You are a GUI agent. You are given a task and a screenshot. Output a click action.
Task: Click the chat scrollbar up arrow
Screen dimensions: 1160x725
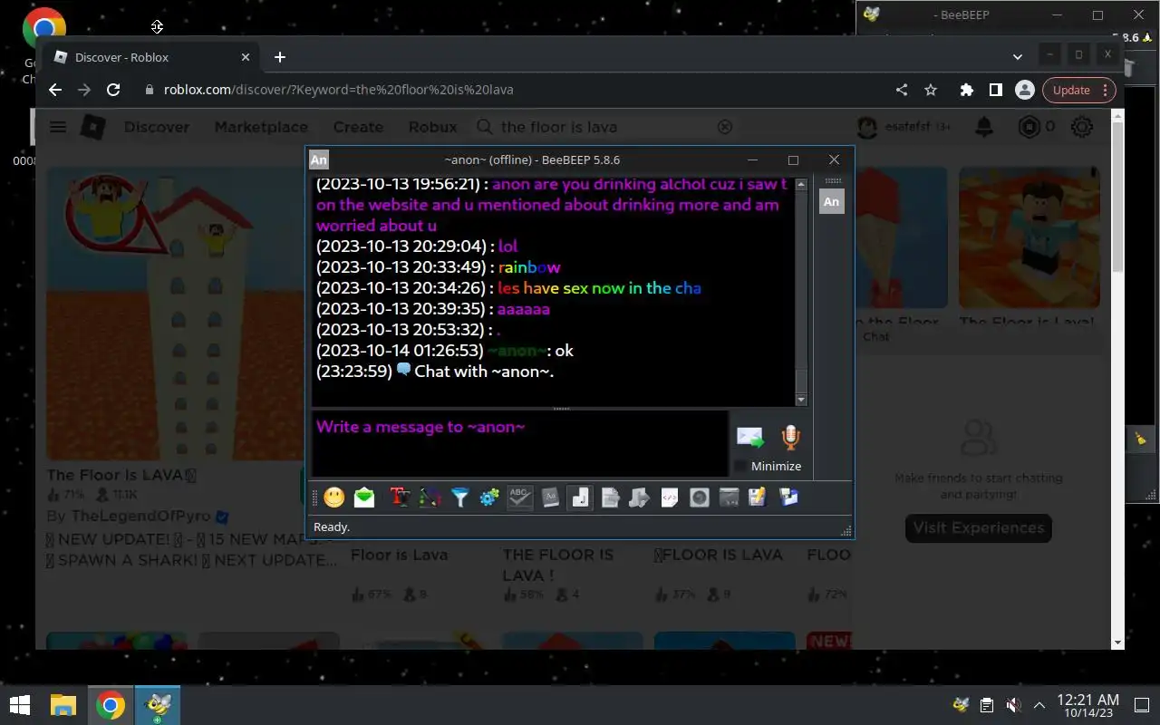[800, 185]
